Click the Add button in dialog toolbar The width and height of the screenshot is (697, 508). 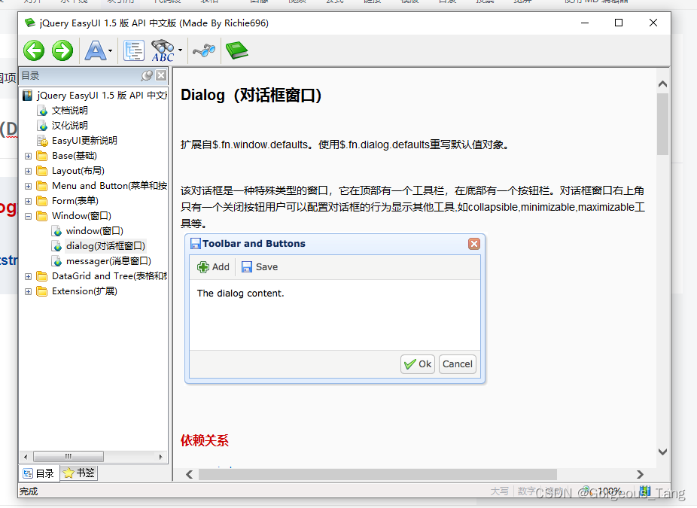213,266
